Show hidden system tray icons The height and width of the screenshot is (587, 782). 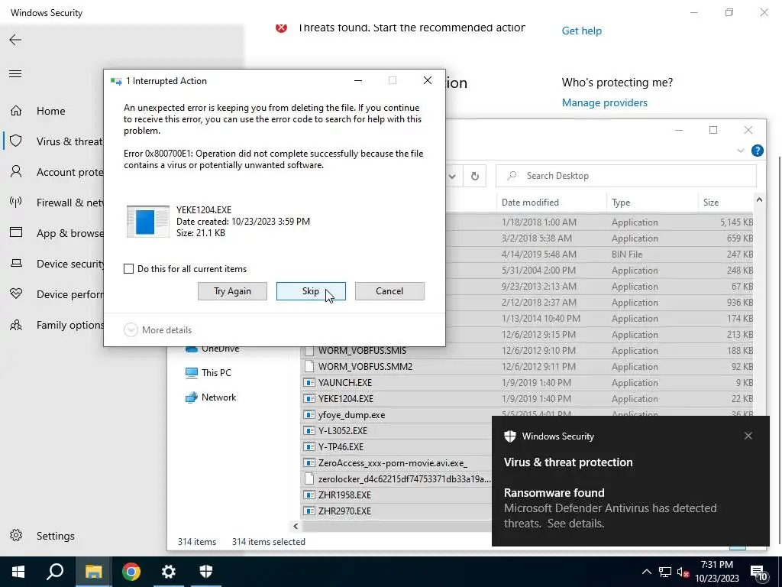tap(646, 572)
